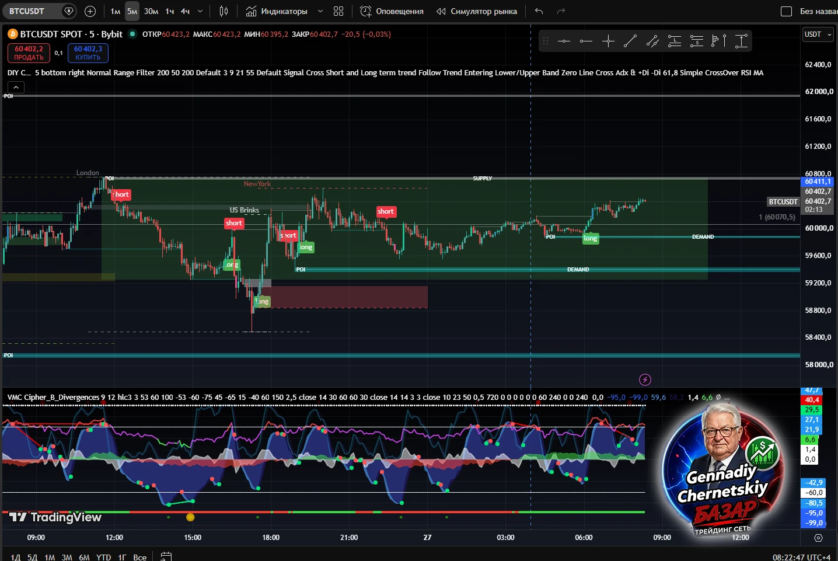
Task: Select the short position tool
Action: (697, 41)
